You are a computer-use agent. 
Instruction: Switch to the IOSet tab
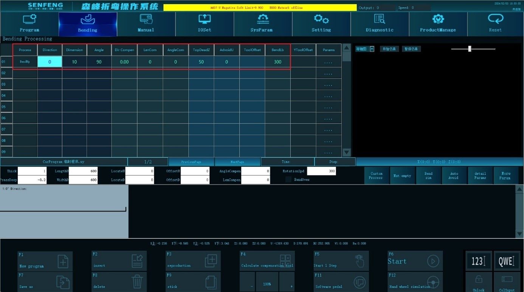coord(205,24)
